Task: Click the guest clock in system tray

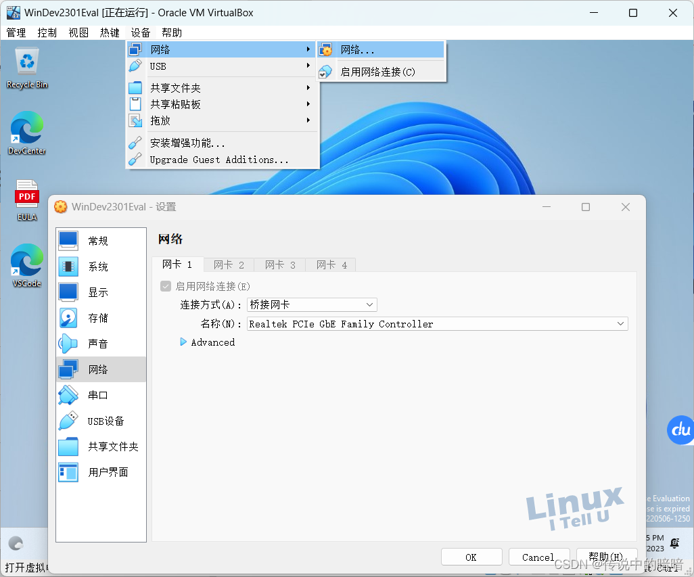Action: pos(655,543)
